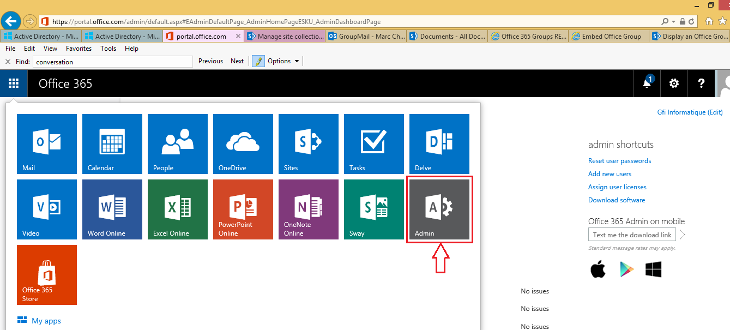Open the Mail app tile
Screen dimensions: 730x330
[47, 144]
